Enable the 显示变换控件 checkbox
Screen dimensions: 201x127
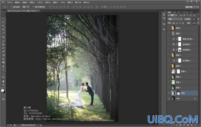[x=33, y=7]
